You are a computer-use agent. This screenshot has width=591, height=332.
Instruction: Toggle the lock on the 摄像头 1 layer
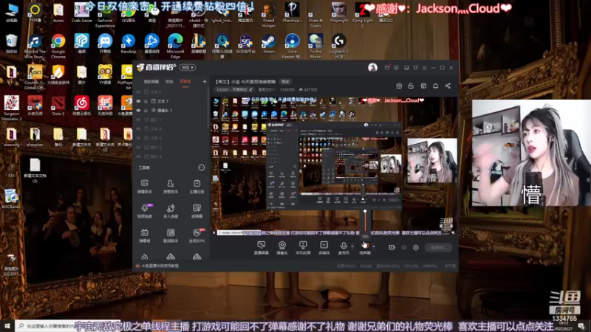146,110
